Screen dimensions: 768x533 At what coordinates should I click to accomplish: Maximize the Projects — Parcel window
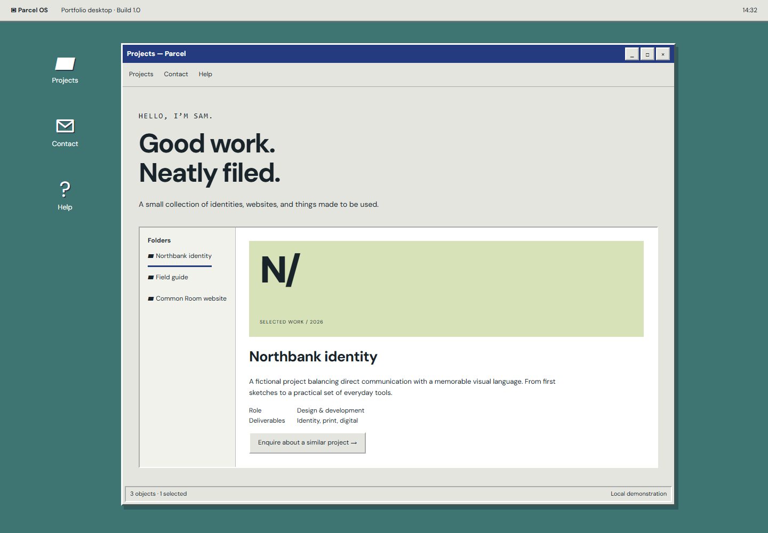647,54
